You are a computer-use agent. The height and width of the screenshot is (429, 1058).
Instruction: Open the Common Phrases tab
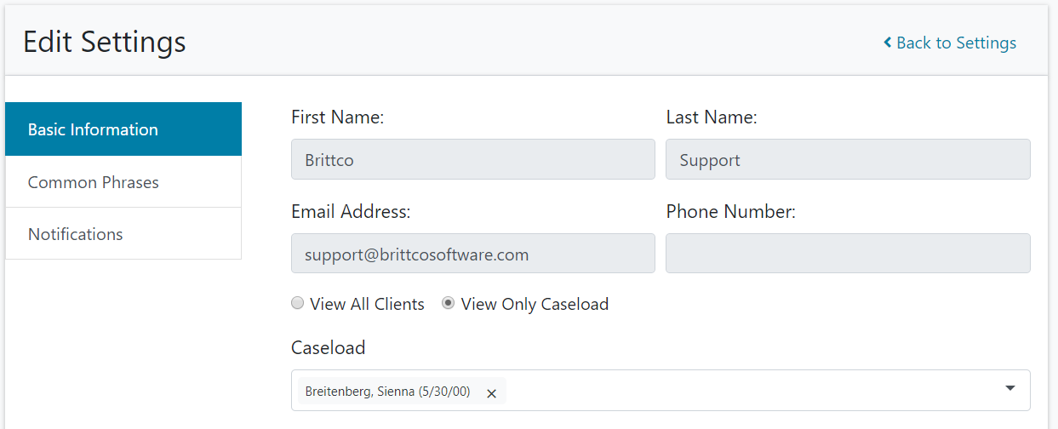(123, 182)
